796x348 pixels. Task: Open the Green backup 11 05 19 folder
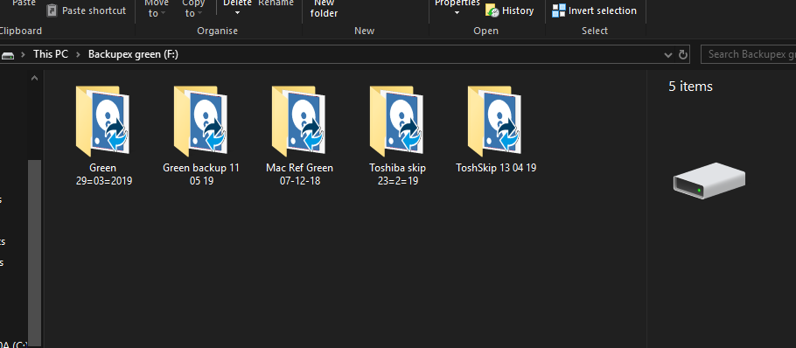(201, 135)
